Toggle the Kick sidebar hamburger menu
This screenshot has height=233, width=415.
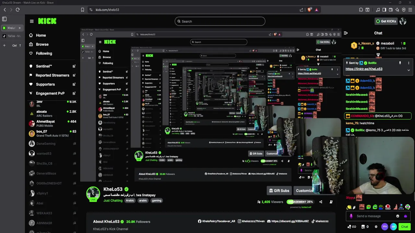tap(31, 21)
